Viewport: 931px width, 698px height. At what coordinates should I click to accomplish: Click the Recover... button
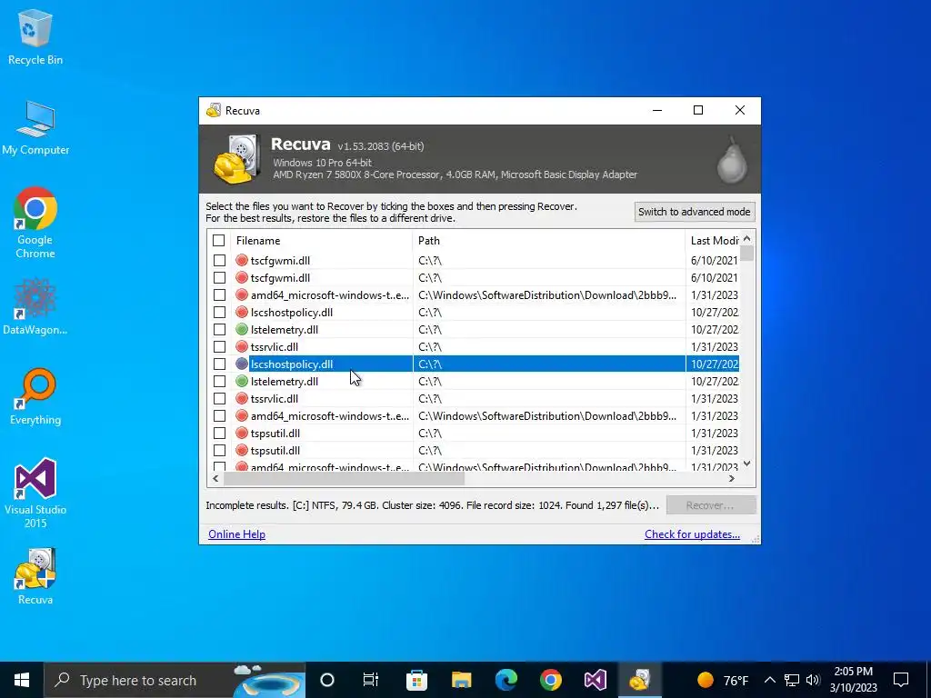click(x=711, y=505)
